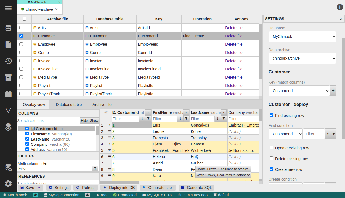Add a find condition with plus button
This screenshot has height=198, width=345.
pos(334,134)
